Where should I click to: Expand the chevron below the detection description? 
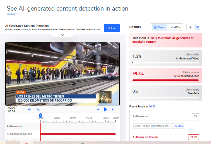[63, 35]
